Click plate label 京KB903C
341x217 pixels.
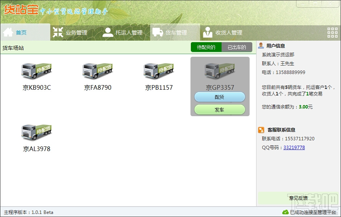tap(36, 87)
